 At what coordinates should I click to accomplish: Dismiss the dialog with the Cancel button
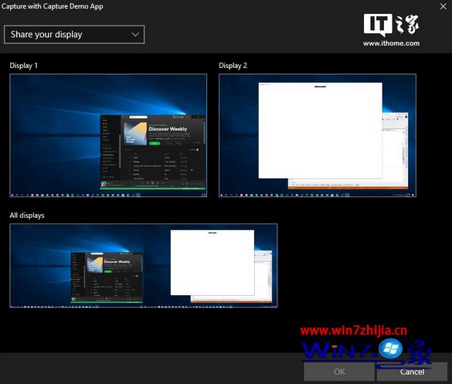[412, 372]
